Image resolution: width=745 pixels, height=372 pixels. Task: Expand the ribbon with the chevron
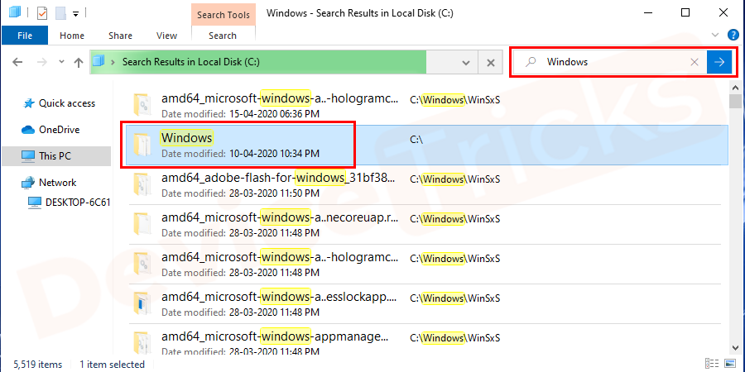tap(715, 35)
